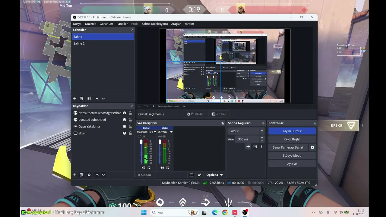Decrease transition duration with down arrow
386x217 pixels.
(x=262, y=141)
